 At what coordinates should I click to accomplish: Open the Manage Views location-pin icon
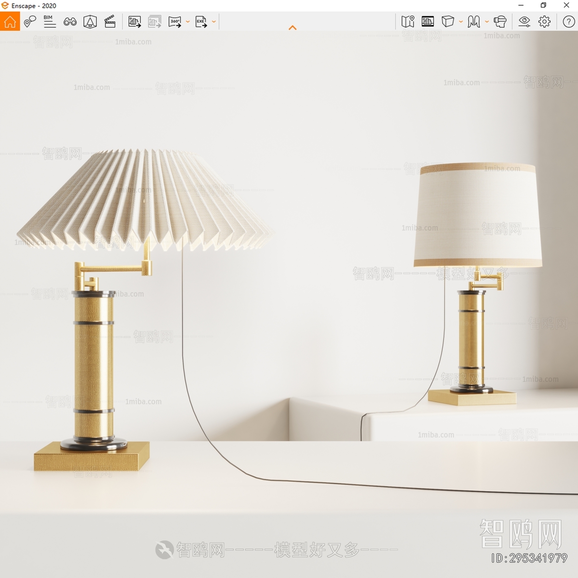[x=30, y=22]
